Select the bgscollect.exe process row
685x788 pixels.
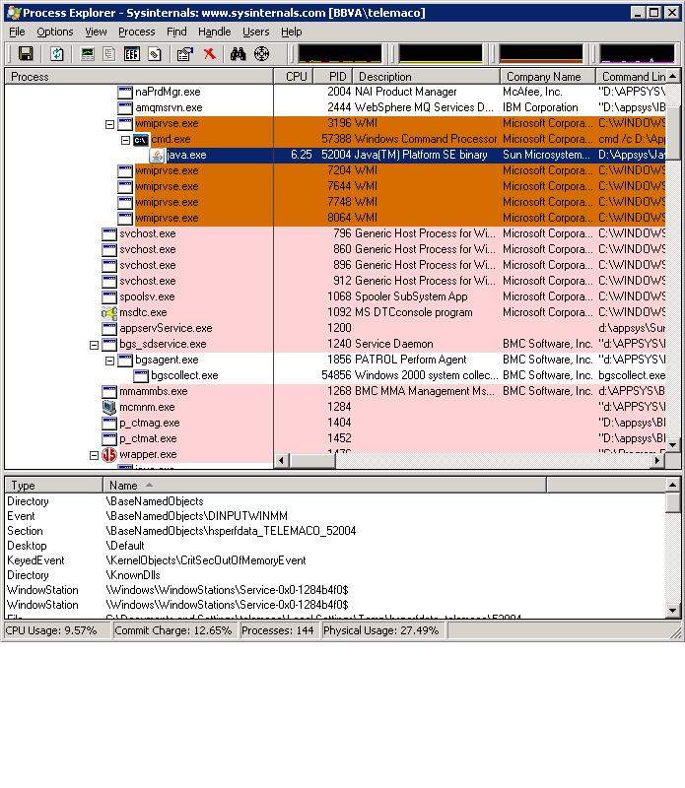[335, 376]
